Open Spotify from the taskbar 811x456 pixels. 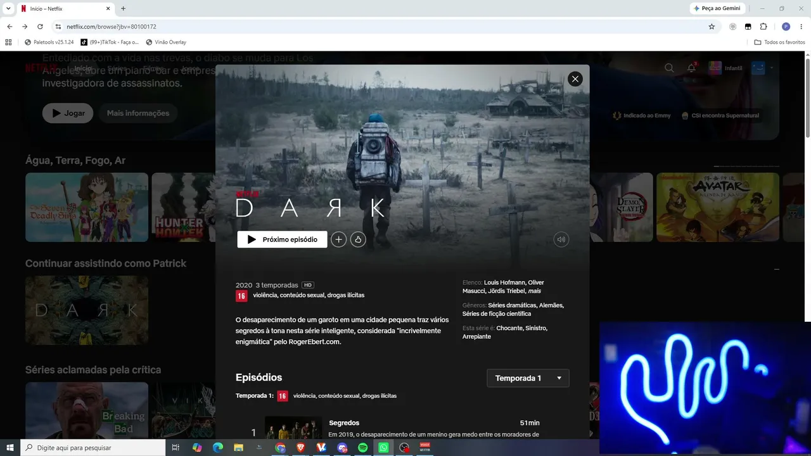pos(363,447)
